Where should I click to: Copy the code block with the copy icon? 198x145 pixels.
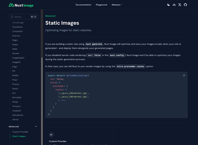click(184, 75)
